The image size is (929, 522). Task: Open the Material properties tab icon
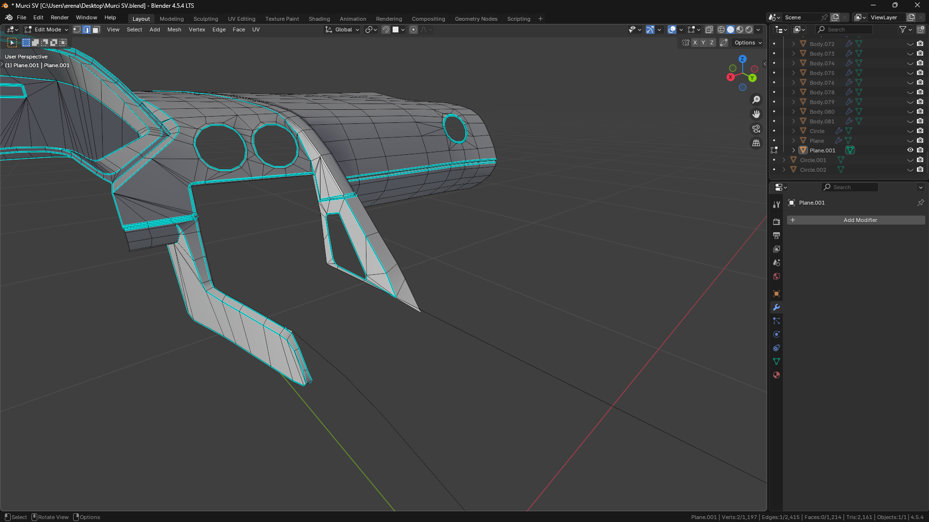coord(777,375)
